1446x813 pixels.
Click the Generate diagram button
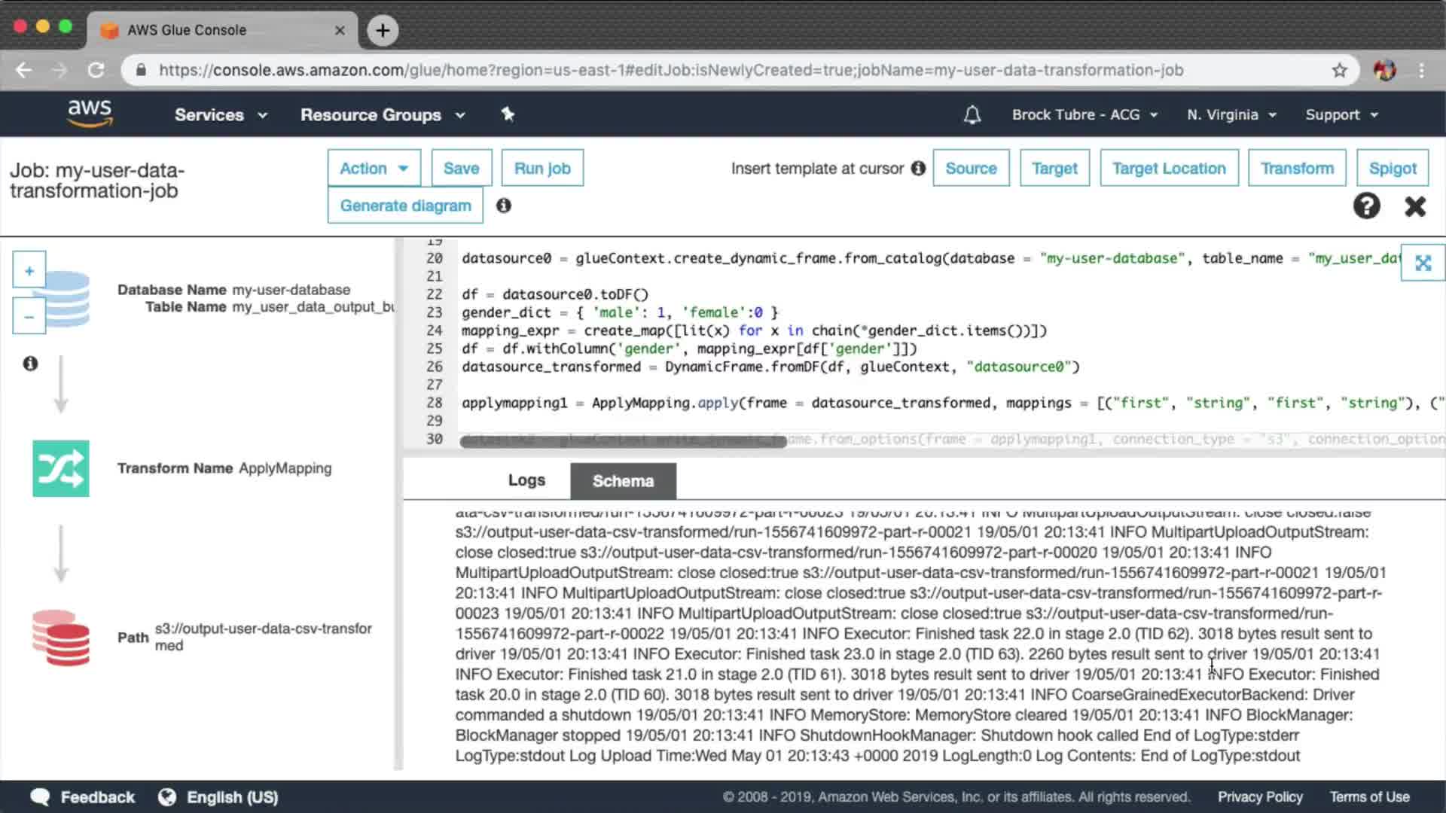405,206
